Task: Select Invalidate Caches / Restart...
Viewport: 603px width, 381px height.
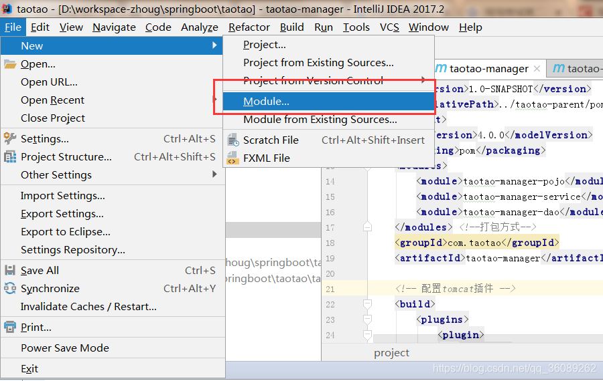Action: click(113, 307)
